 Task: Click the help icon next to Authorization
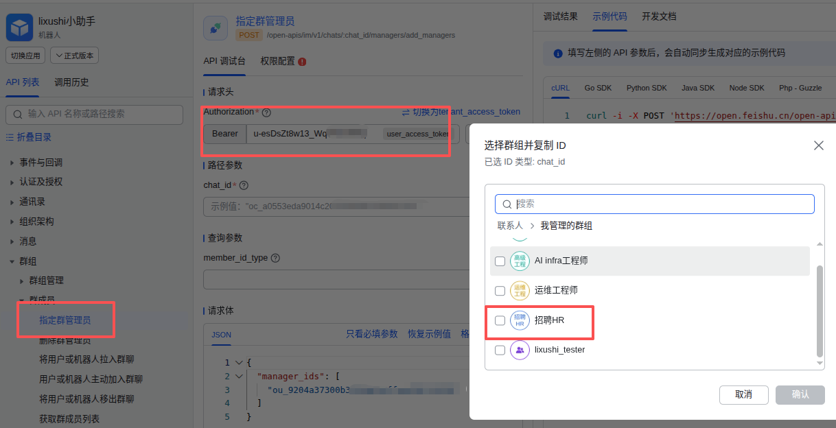268,112
